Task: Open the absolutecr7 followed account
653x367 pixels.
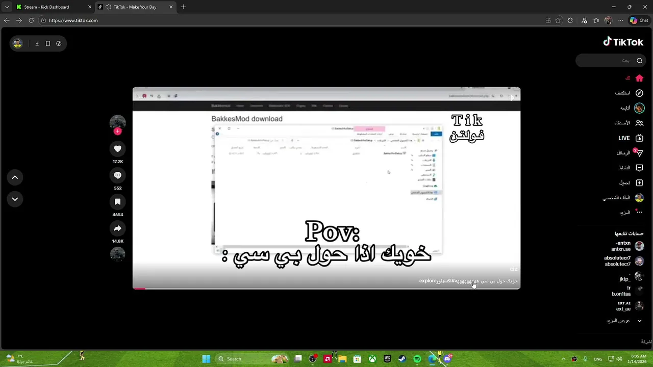Action: (624, 261)
